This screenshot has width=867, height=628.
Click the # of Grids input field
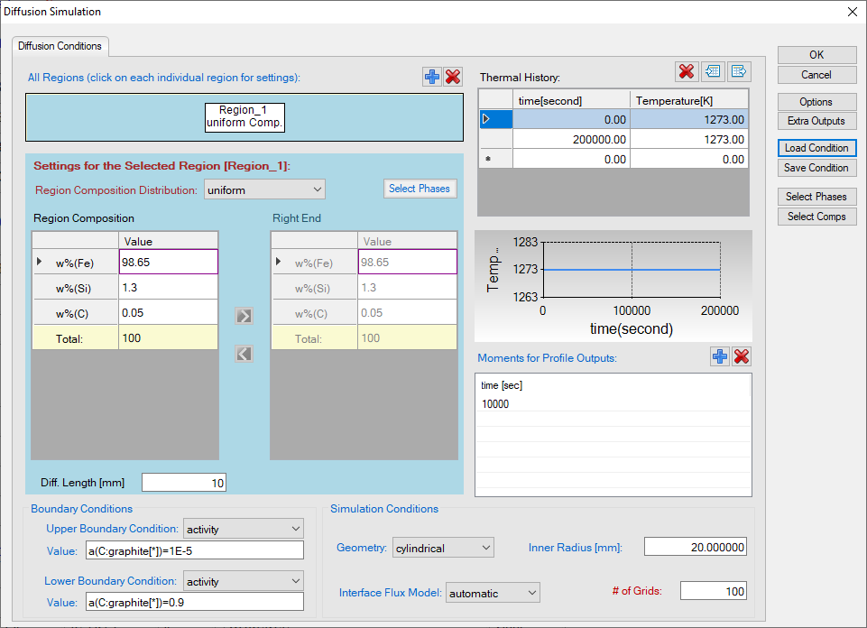point(713,591)
